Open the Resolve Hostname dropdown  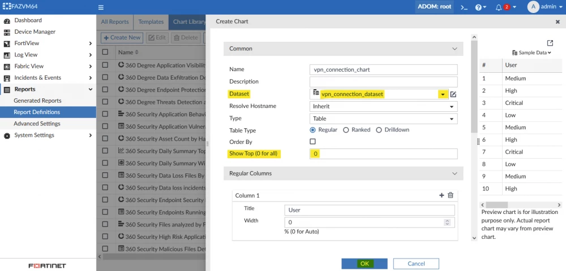[383, 107]
